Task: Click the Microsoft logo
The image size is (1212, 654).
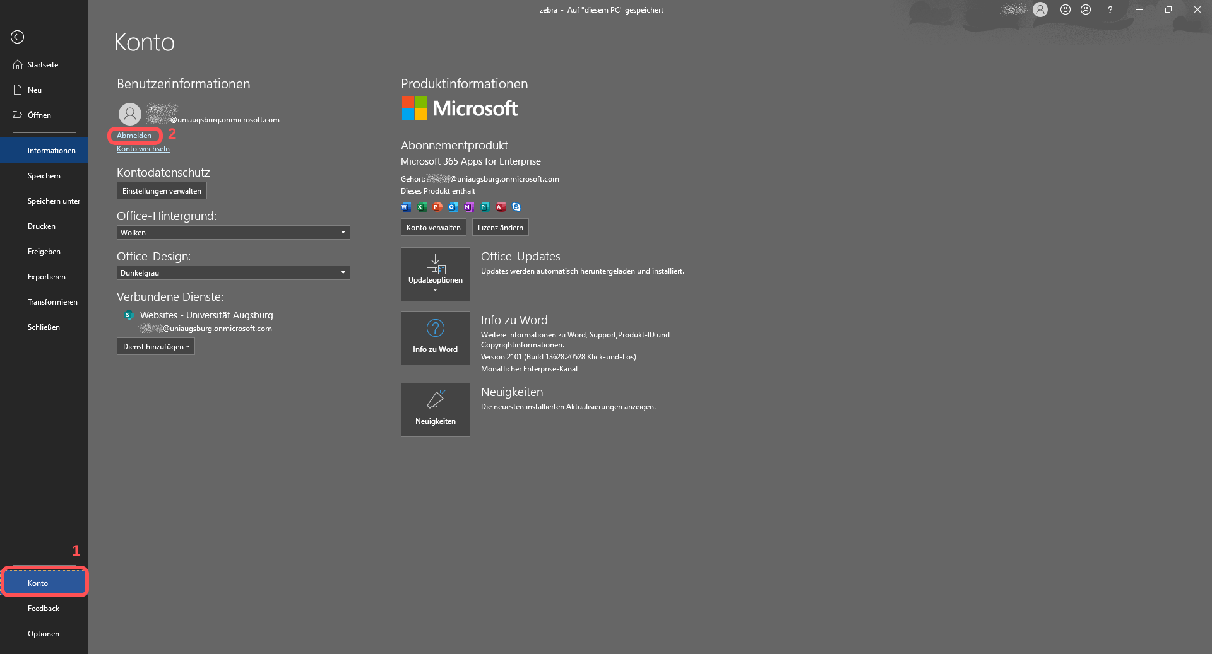Action: pos(460,108)
